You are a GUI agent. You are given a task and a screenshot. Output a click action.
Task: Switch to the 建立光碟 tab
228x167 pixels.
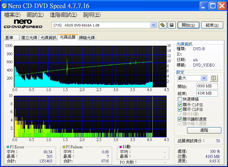[x=29, y=37]
